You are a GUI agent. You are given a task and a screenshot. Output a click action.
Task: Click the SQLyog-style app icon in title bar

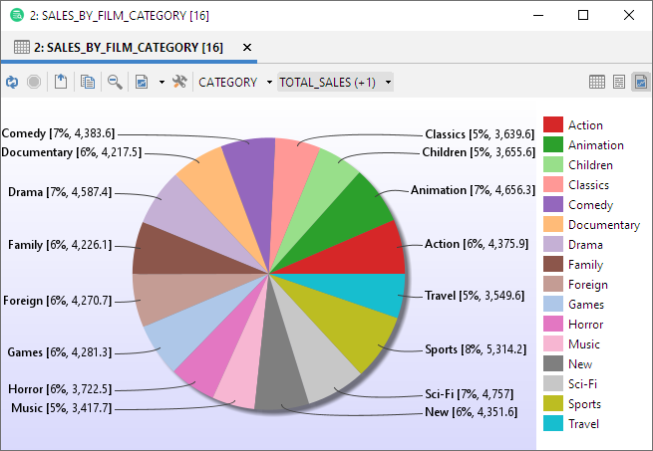click(16, 15)
